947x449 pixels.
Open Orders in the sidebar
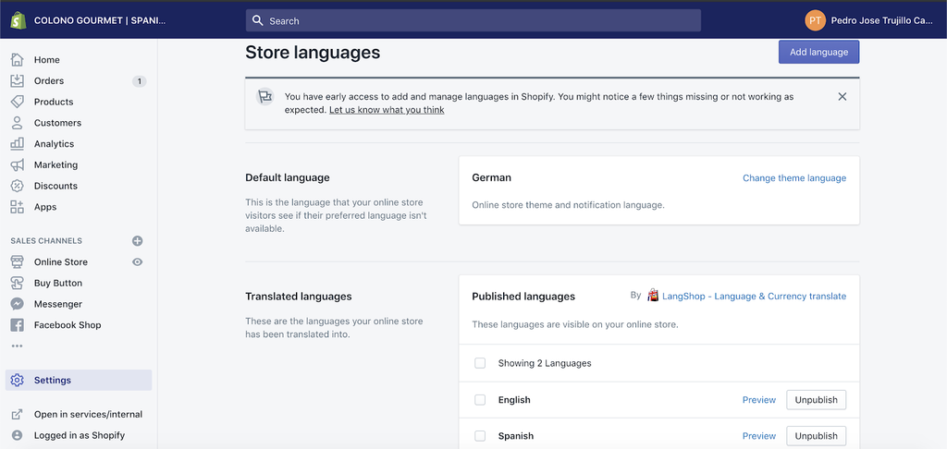[x=49, y=81]
